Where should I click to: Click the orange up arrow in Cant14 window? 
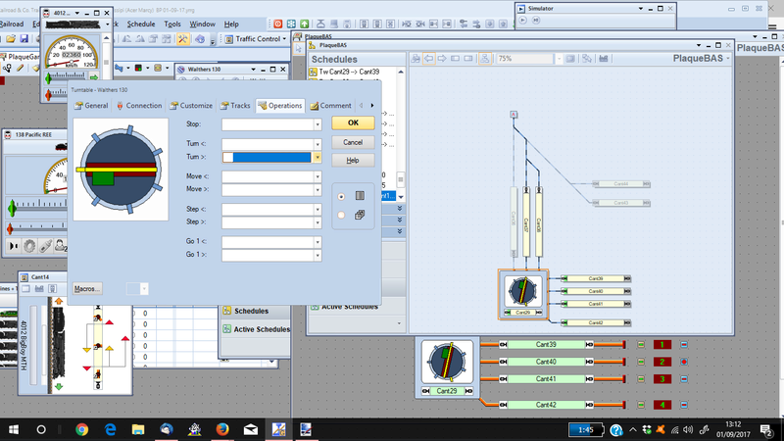pos(59,301)
